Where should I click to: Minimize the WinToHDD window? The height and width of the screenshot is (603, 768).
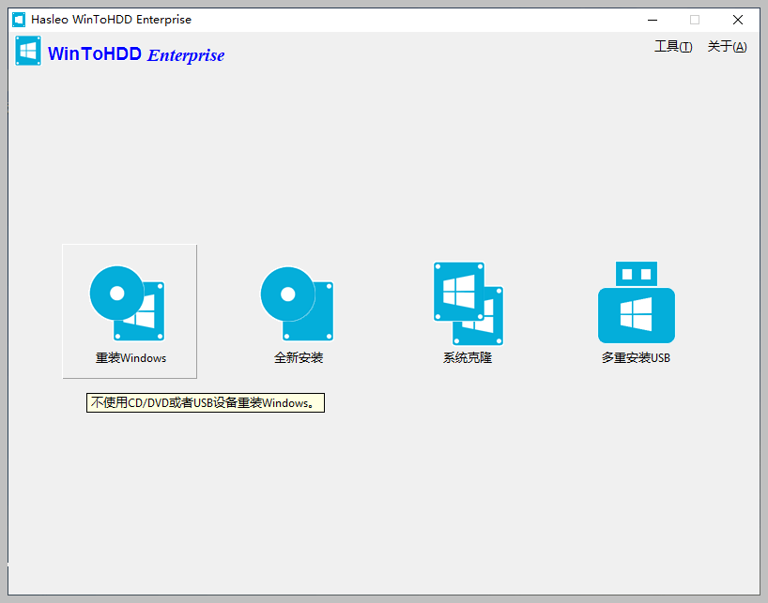tap(653, 20)
